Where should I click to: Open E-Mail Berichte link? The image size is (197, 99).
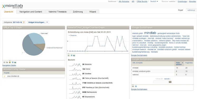(x=142, y=2)
